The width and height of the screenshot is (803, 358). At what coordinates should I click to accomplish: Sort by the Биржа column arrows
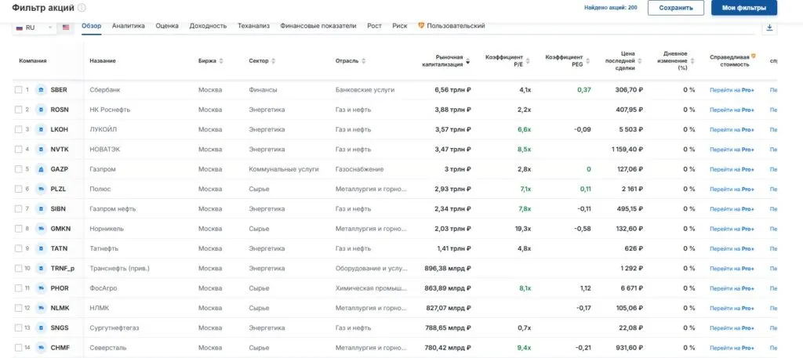coord(221,61)
